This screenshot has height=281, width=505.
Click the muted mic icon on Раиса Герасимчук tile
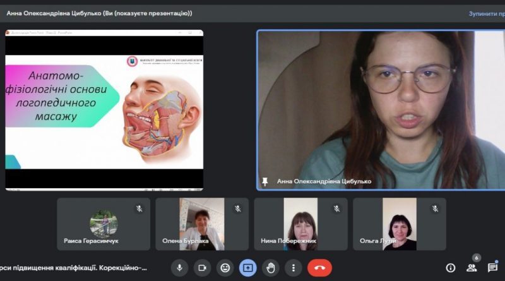pos(139,209)
